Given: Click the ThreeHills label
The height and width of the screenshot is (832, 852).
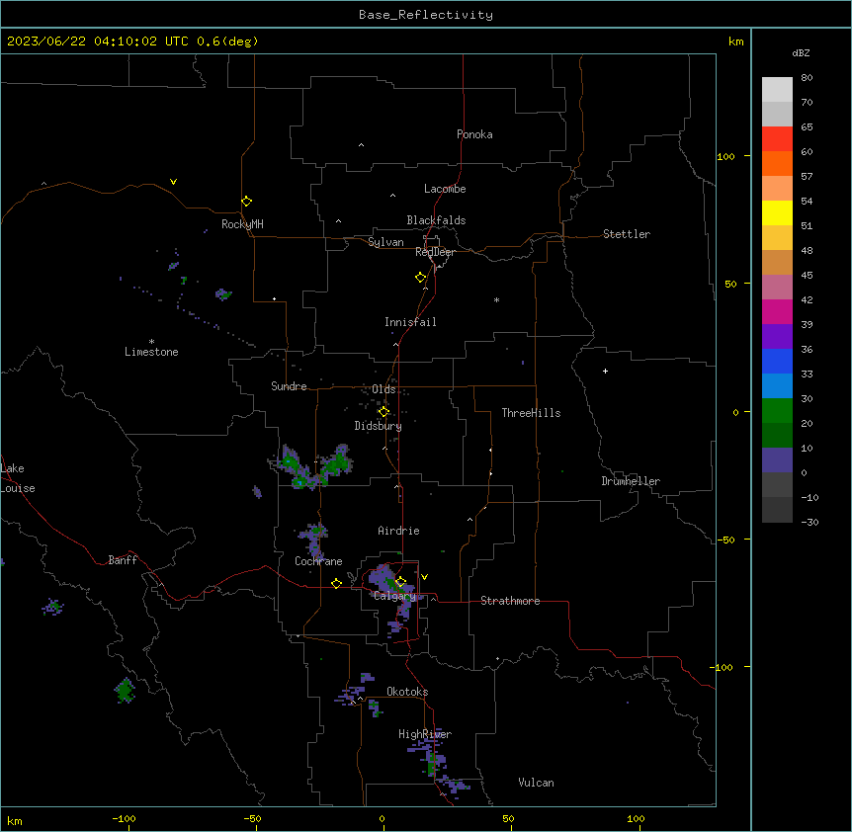Looking at the screenshot, I should [531, 413].
